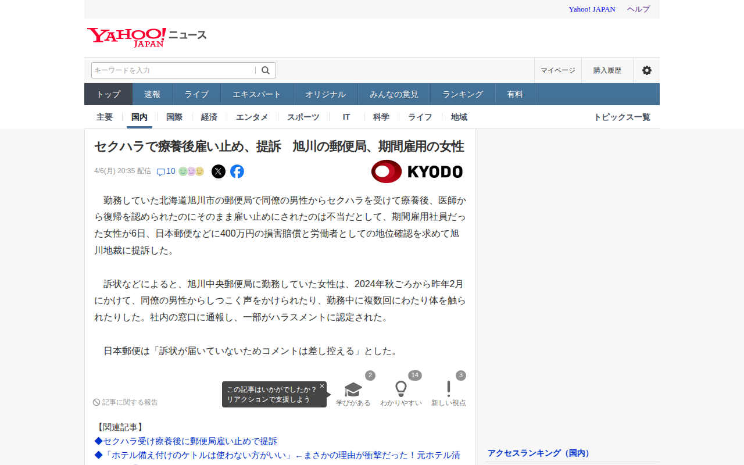The height and width of the screenshot is (465, 744).
Task: Click the 4/6(月) 20:35 配信 timestamp
Action: click(123, 171)
